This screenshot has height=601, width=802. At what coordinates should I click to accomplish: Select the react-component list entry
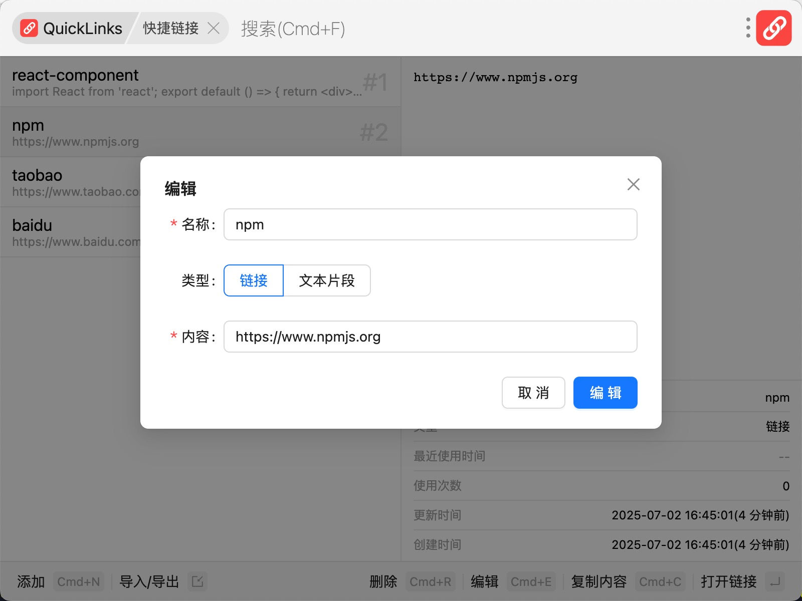[200, 82]
